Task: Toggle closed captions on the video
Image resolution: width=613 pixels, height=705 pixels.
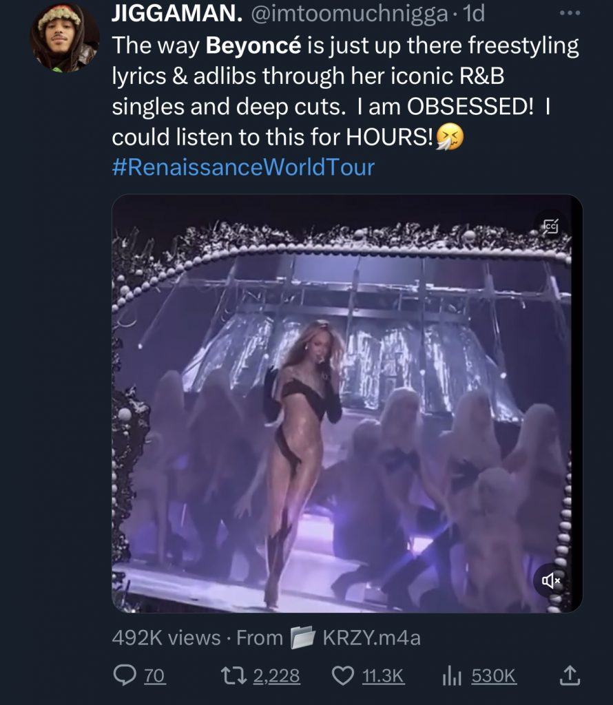Action: 550,226
